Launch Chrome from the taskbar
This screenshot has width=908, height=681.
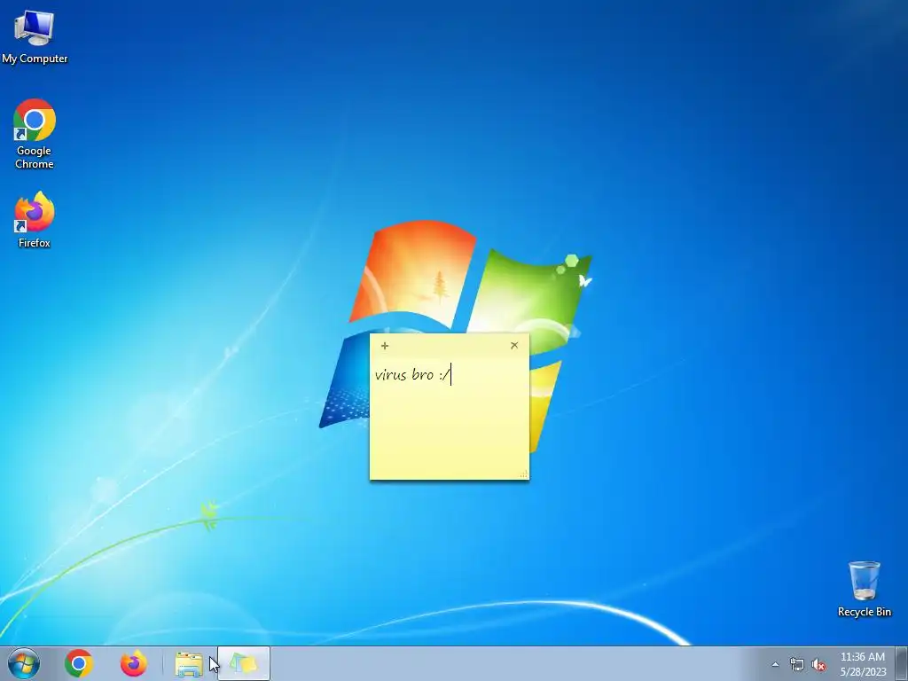[79, 663]
